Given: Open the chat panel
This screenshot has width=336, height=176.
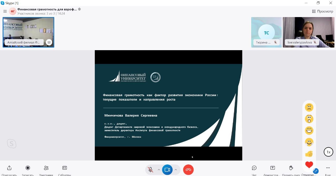Looking at the screenshot, I should pyautogui.click(x=254, y=168).
